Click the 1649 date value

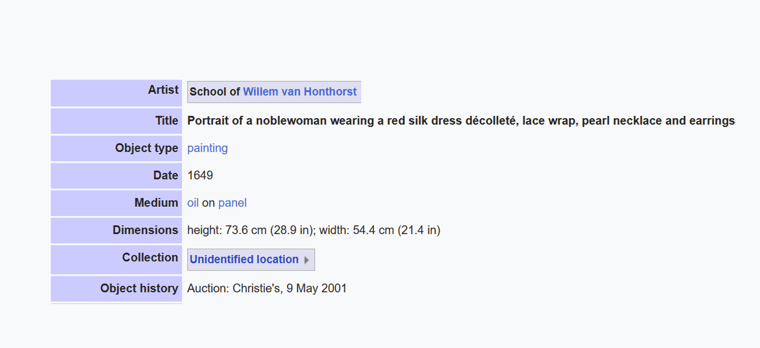click(200, 175)
